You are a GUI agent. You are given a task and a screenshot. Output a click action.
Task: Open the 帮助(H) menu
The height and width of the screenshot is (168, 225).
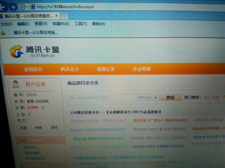[99, 24]
